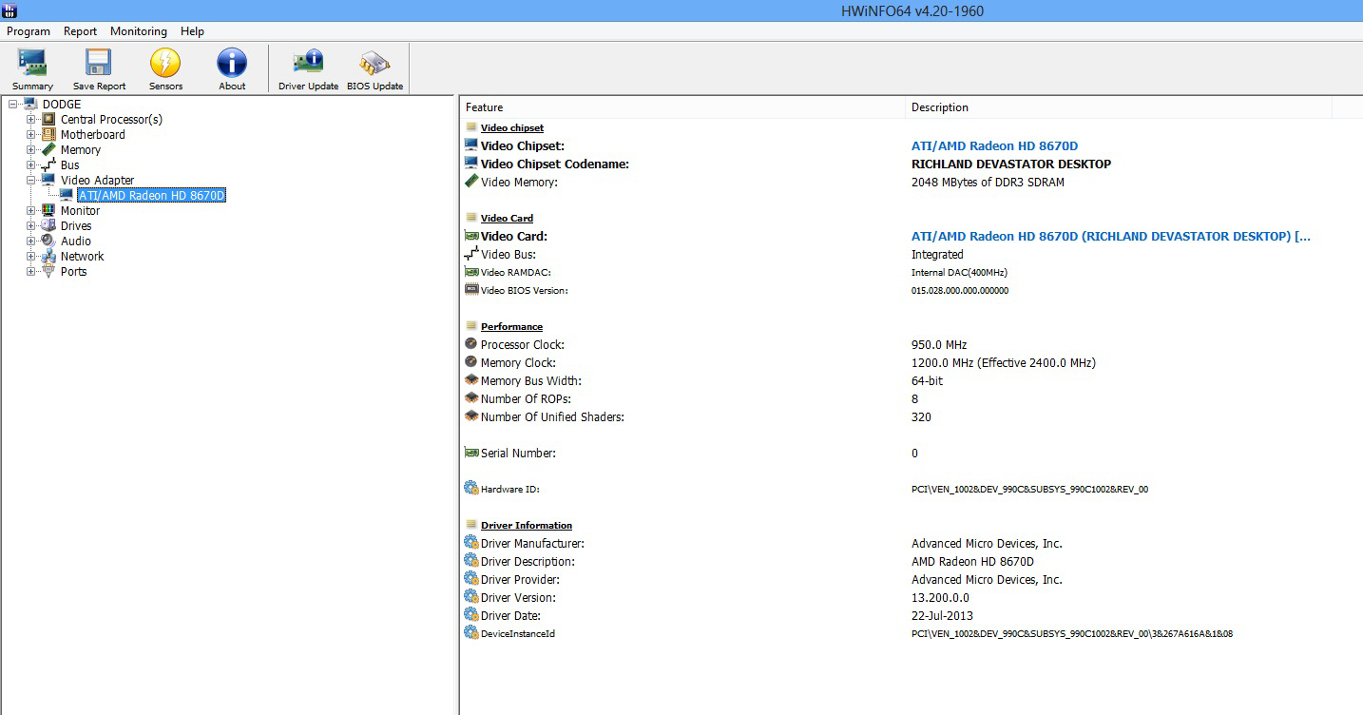Click the Serial Number card icon

[470, 453]
